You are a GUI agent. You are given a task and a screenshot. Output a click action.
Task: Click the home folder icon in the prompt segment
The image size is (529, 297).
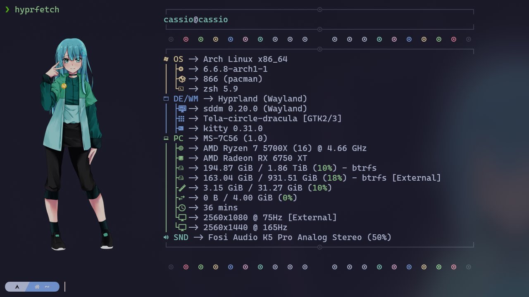[x=37, y=287]
